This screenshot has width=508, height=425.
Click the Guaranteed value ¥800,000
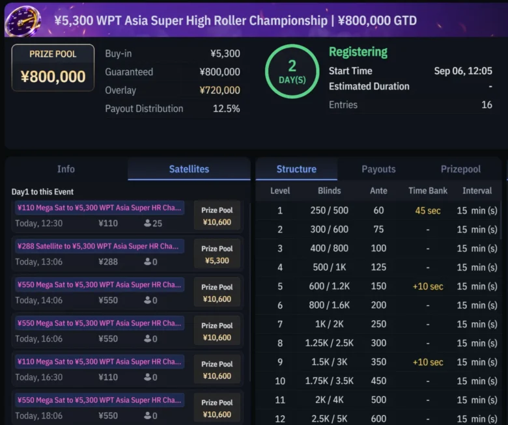coord(219,72)
